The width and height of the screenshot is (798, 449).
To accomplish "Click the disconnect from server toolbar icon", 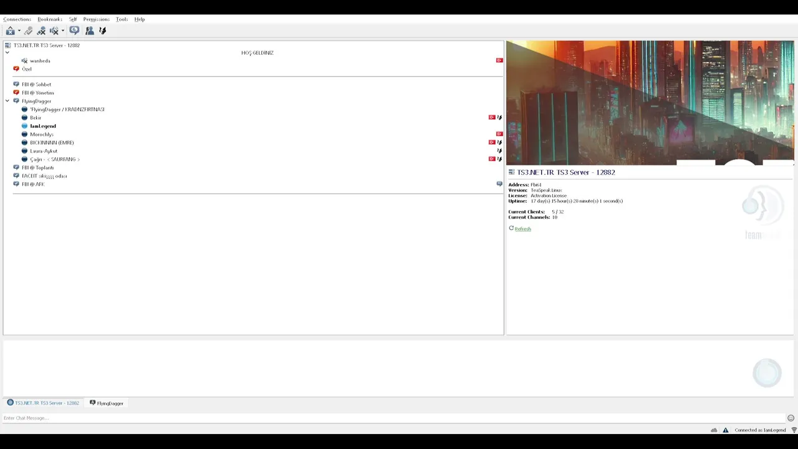I will [11, 31].
